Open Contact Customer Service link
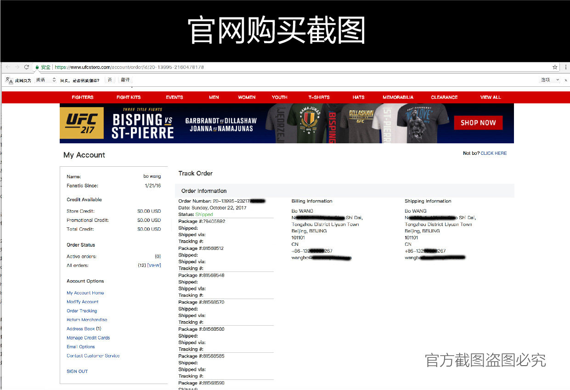The image size is (570, 390). click(93, 356)
